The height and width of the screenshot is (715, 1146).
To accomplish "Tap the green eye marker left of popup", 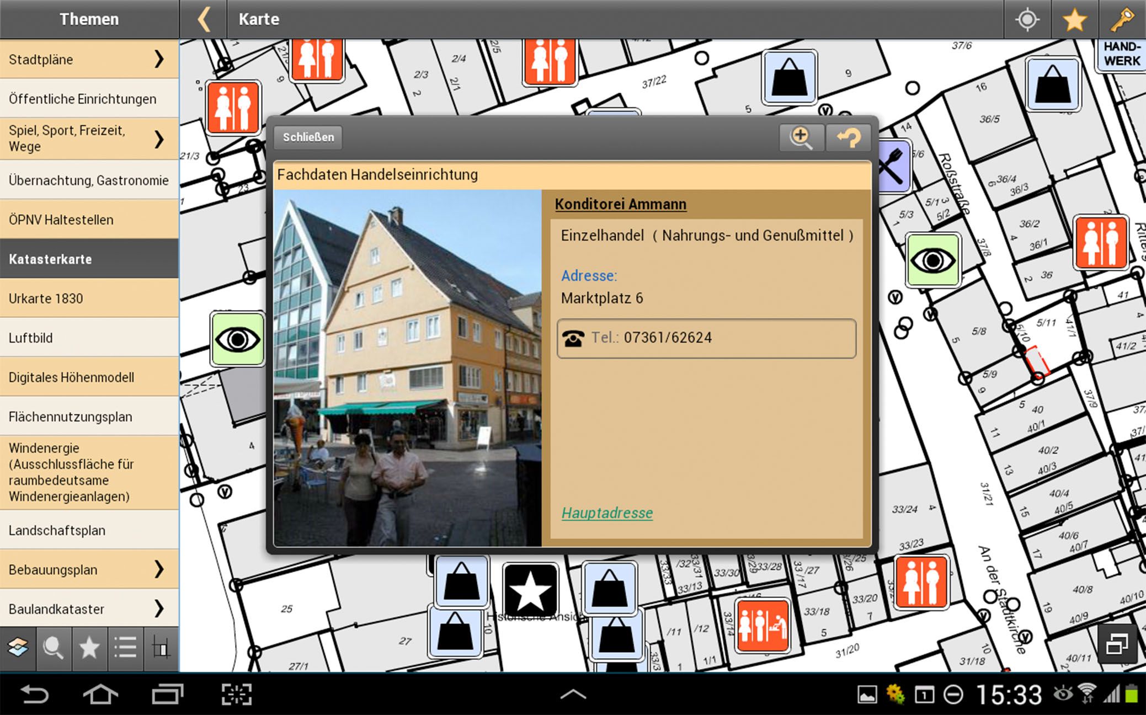I will pyautogui.click(x=238, y=339).
